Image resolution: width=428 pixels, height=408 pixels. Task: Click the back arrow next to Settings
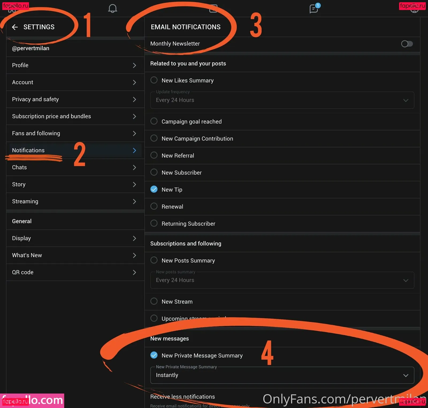pyautogui.click(x=15, y=27)
